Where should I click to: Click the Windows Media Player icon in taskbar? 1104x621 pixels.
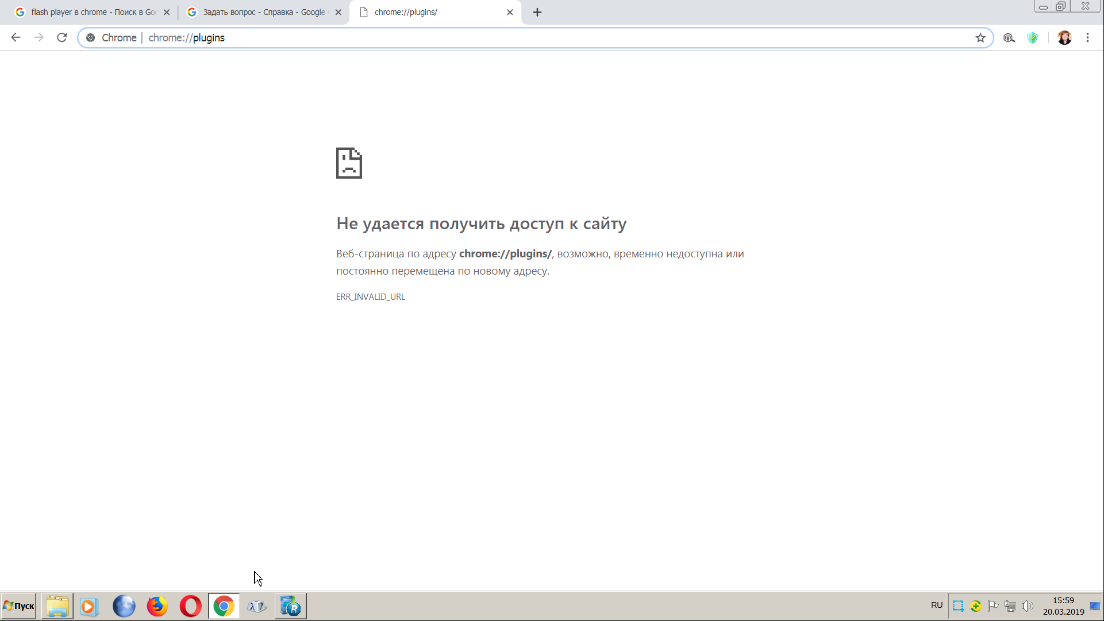[90, 606]
